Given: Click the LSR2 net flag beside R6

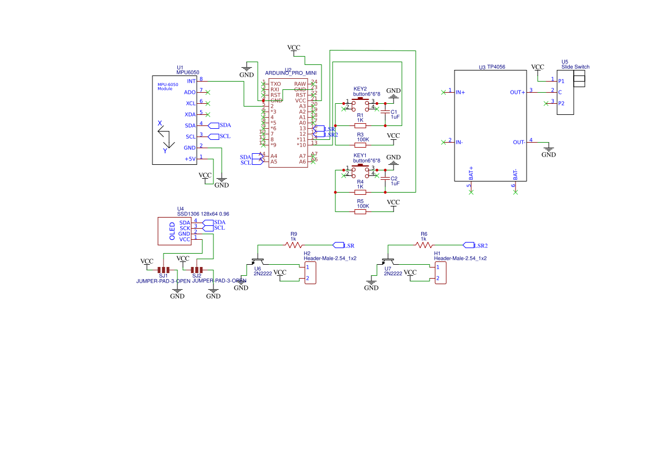Looking at the screenshot, I should pyautogui.click(x=468, y=245).
